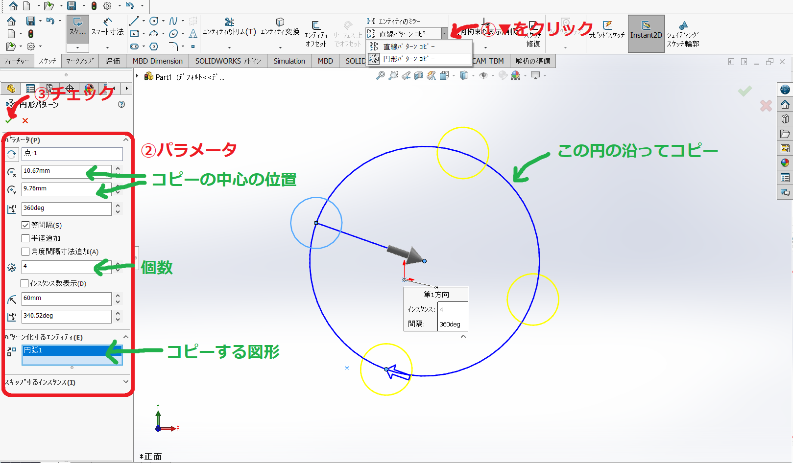The width and height of the screenshot is (793, 463).
Task: Click Shaded Sketch Contours (シェイディングスケッチ輪郭)
Action: point(683,33)
